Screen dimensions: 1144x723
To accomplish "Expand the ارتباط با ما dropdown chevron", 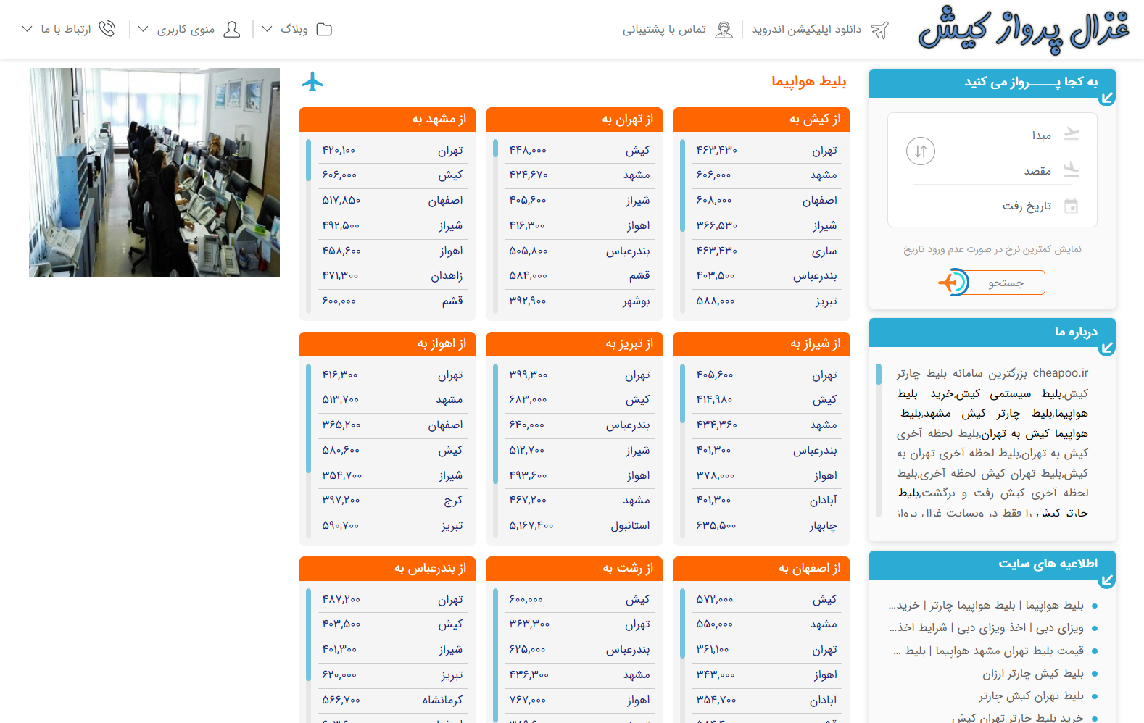I will (x=28, y=30).
